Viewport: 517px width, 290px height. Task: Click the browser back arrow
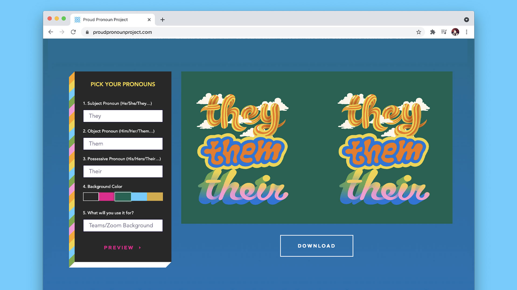coord(51,32)
